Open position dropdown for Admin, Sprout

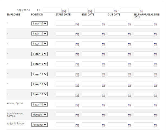[x=40, y=104]
